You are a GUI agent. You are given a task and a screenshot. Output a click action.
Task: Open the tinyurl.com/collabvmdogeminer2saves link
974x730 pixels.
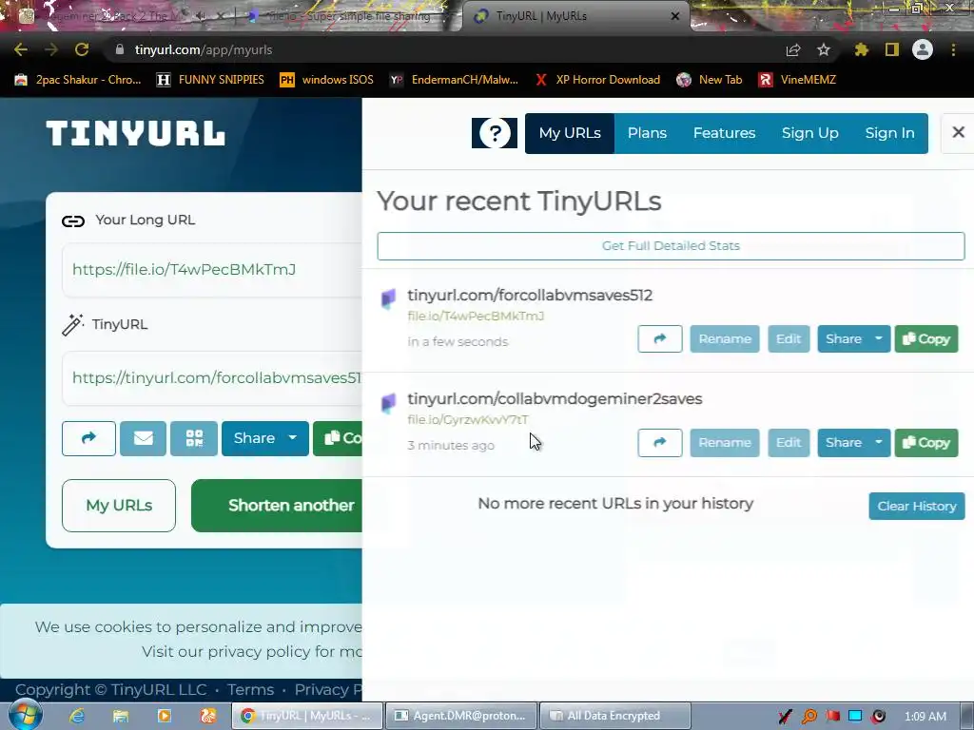[555, 398]
